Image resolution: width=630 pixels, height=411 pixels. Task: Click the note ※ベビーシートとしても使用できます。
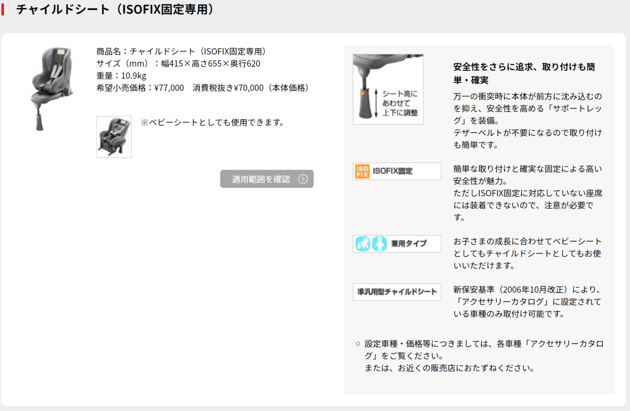[213, 122]
